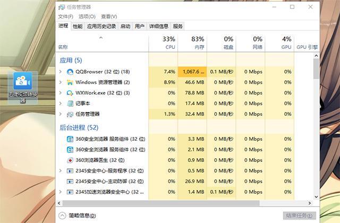
Task: Click the QQBrowser process icon
Action: [70, 72]
